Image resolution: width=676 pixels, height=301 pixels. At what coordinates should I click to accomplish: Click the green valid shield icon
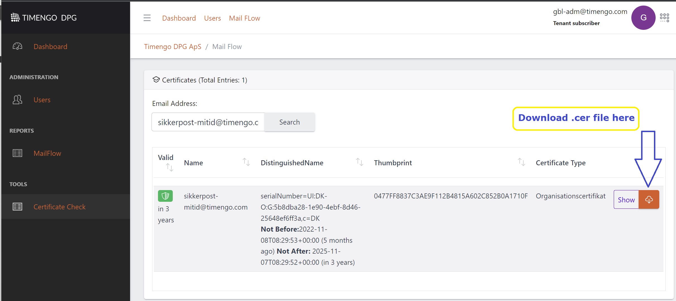pyautogui.click(x=165, y=196)
